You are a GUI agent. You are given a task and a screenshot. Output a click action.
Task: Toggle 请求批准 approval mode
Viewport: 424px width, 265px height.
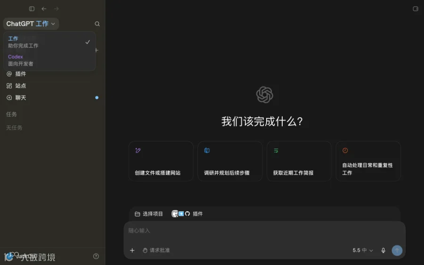[156, 250]
